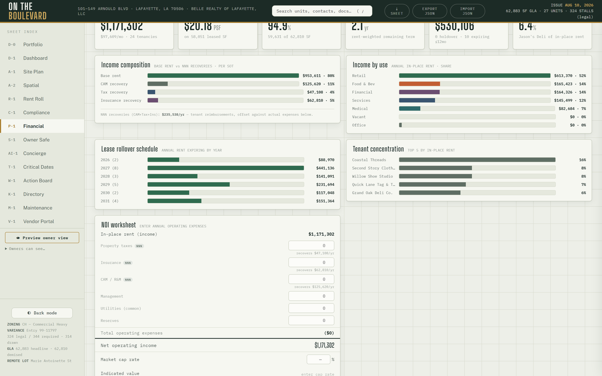
Task: Select the CAM / R&M expense input
Action: (x=311, y=279)
